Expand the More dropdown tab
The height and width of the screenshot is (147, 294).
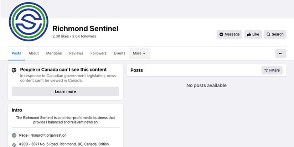coord(139,53)
